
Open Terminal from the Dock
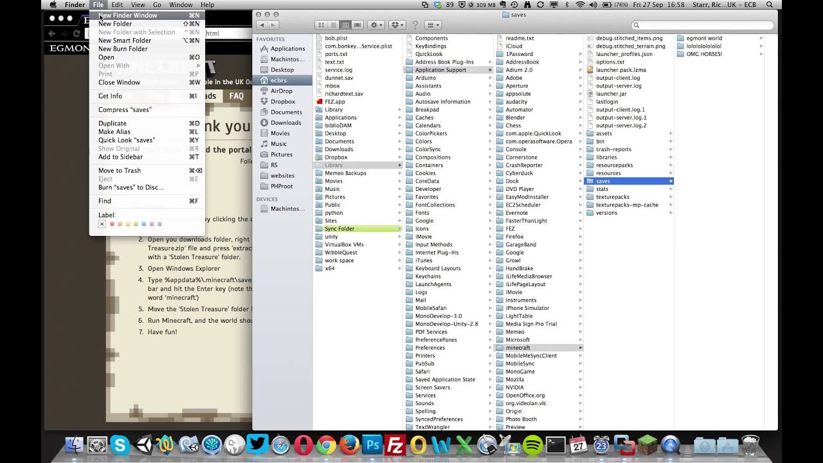[556, 445]
